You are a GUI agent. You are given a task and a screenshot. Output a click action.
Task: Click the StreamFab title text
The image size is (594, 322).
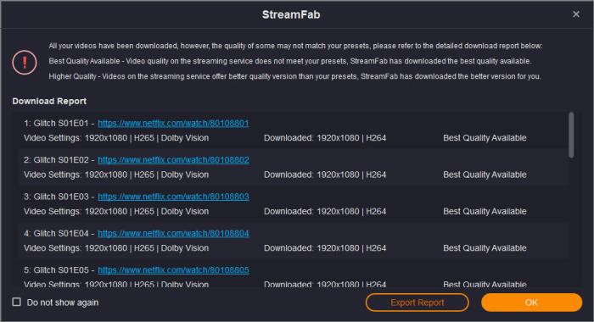click(291, 14)
